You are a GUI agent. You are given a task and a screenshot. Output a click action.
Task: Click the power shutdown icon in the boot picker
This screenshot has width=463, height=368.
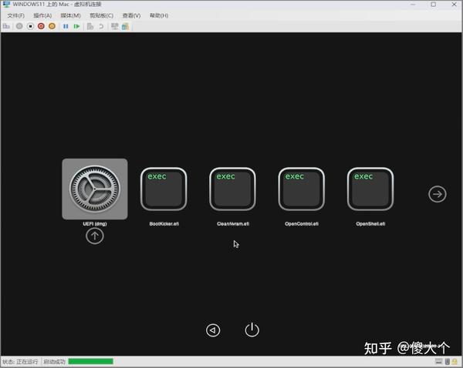(x=252, y=330)
